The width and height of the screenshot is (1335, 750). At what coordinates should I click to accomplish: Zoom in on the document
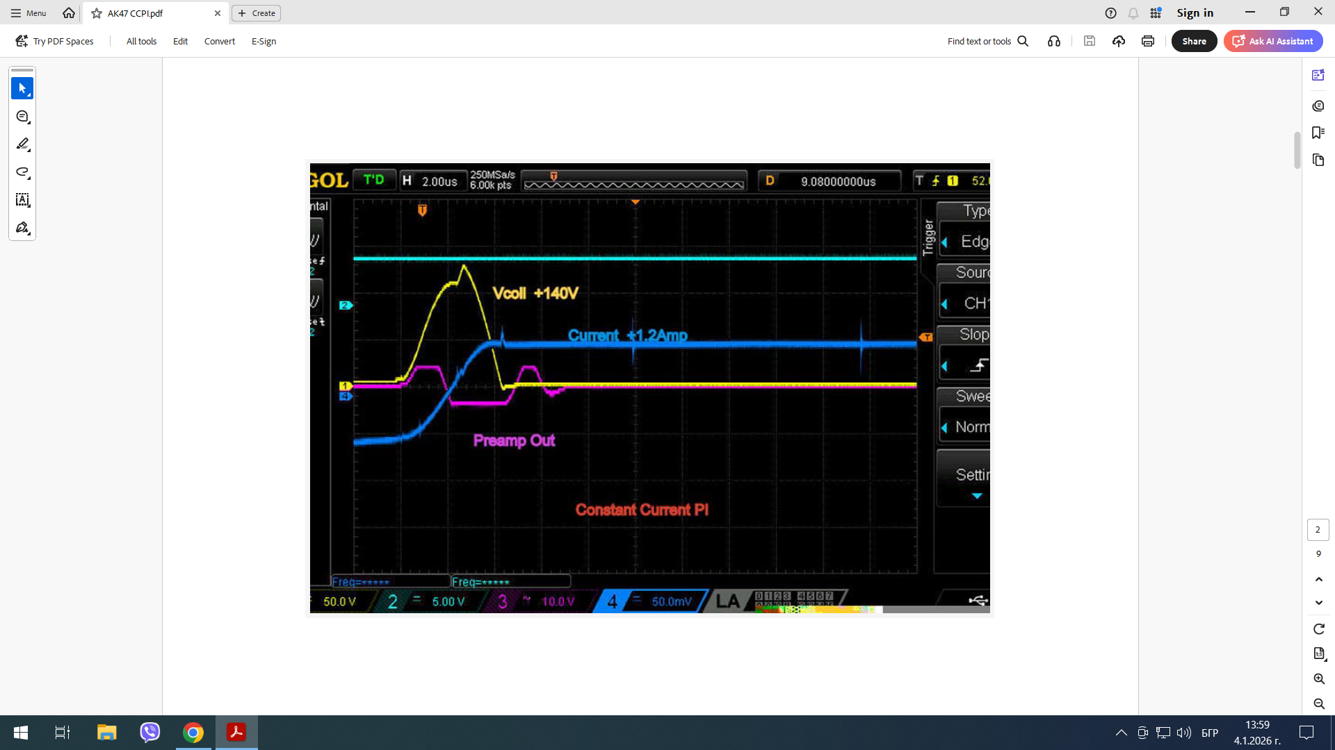[1319, 678]
